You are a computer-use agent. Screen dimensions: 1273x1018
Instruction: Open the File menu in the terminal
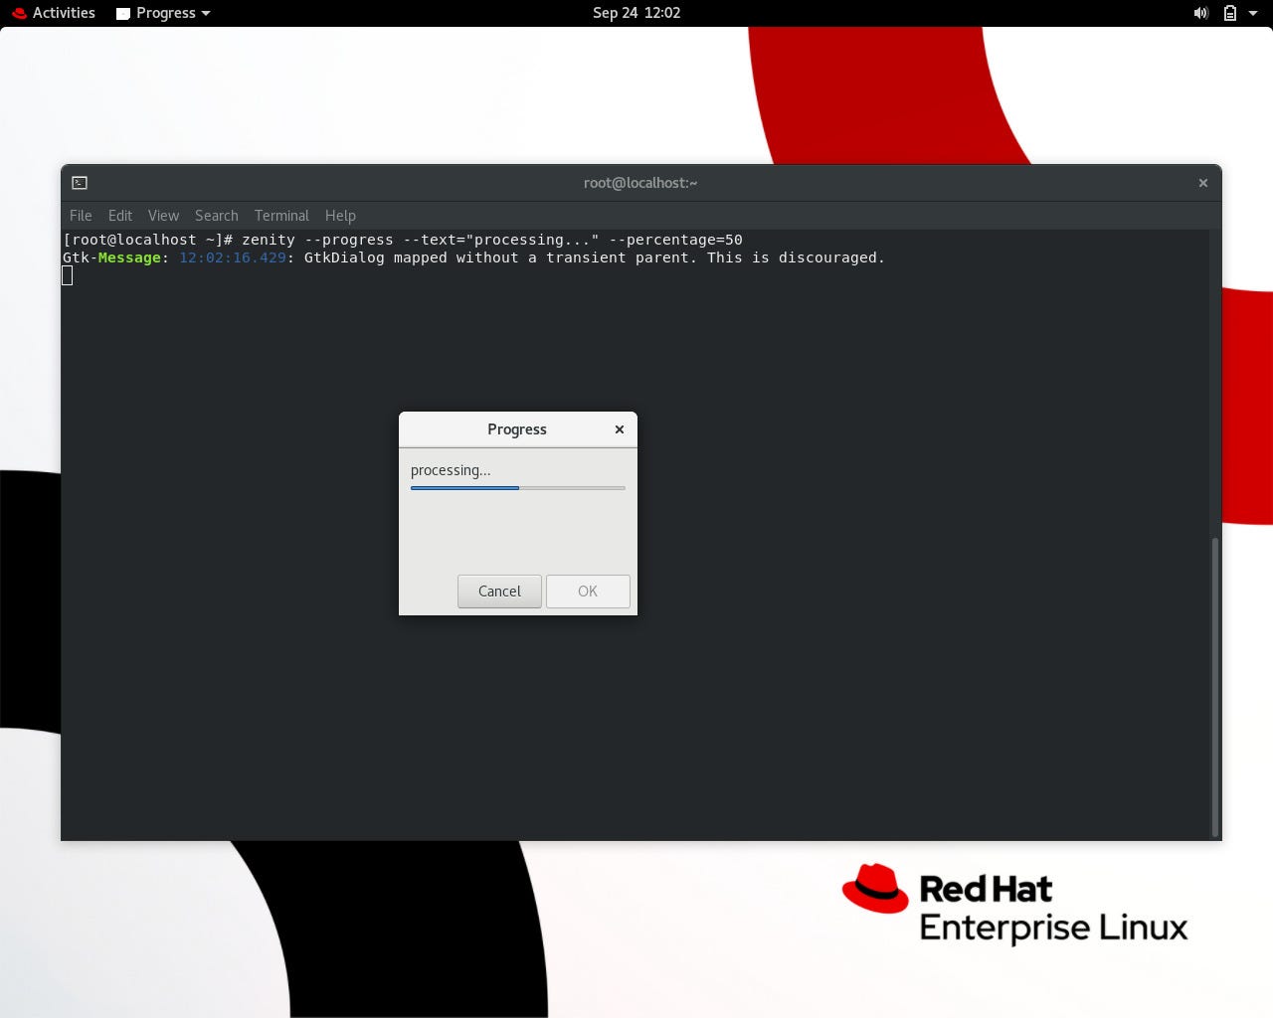tap(80, 216)
